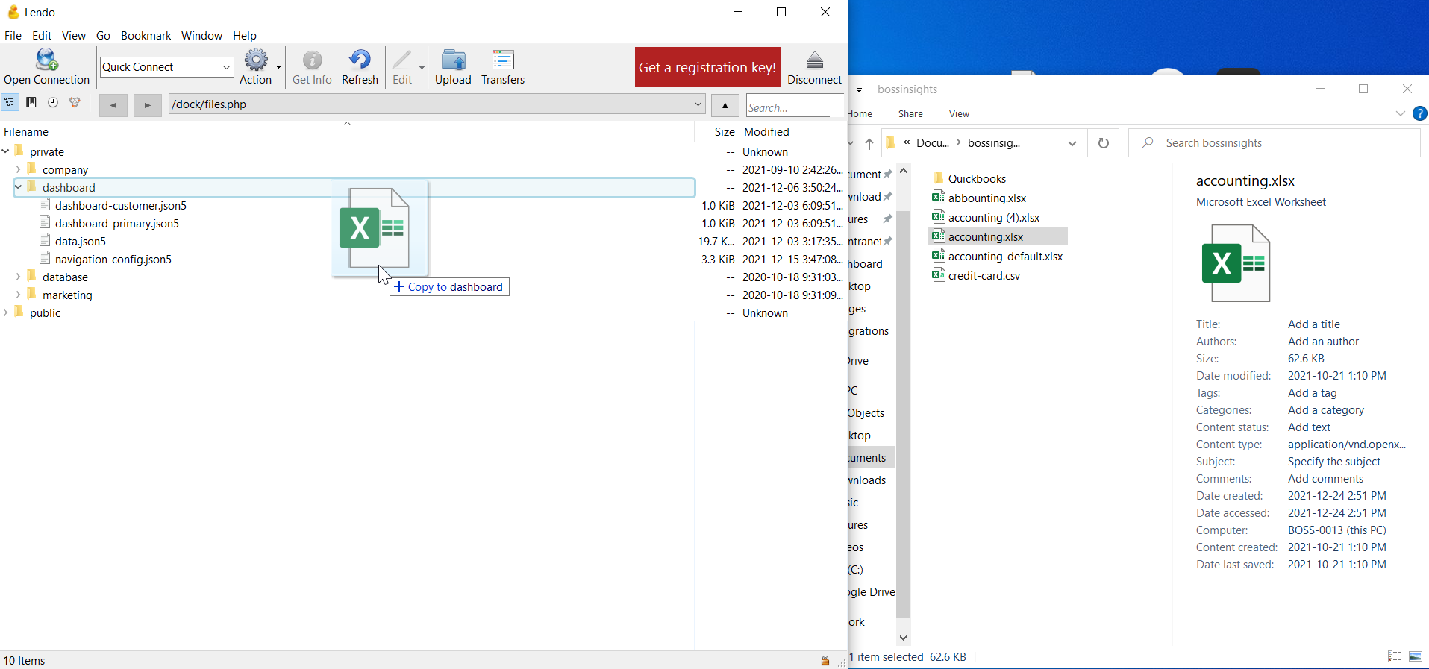1429x669 pixels.
Task: Expand the Explorer ribbon chevron
Action: pyautogui.click(x=1400, y=113)
